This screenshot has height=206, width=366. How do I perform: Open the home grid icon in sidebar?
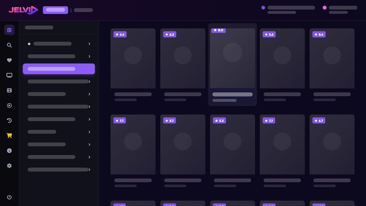9,30
